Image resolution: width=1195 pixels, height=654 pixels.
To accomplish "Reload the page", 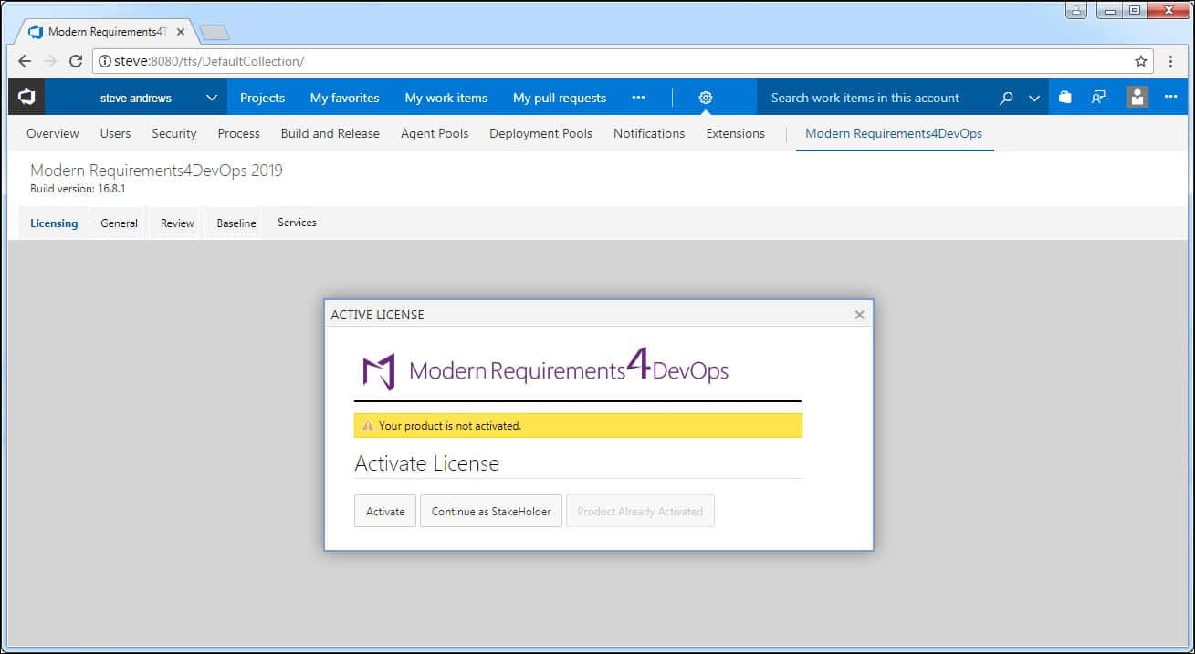I will click(x=76, y=61).
